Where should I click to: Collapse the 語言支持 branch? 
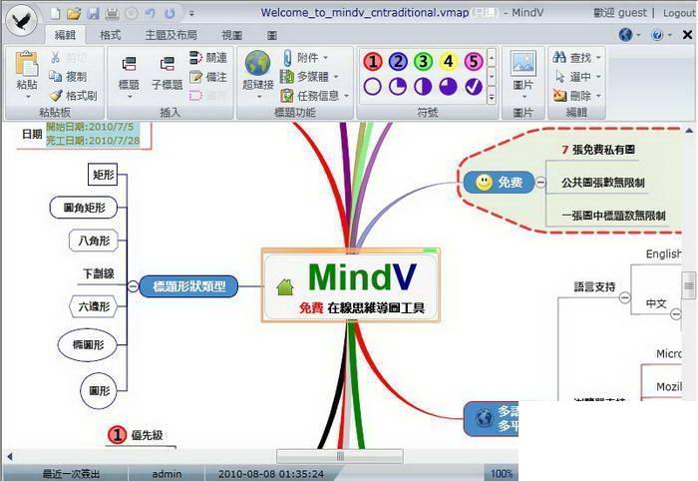click(625, 297)
